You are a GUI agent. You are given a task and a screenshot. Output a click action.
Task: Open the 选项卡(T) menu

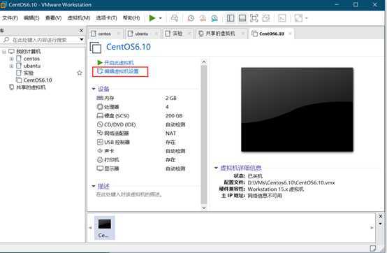[106, 18]
